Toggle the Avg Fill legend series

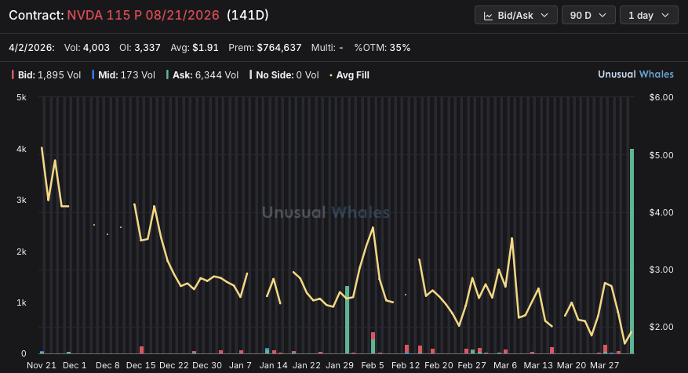[349, 75]
